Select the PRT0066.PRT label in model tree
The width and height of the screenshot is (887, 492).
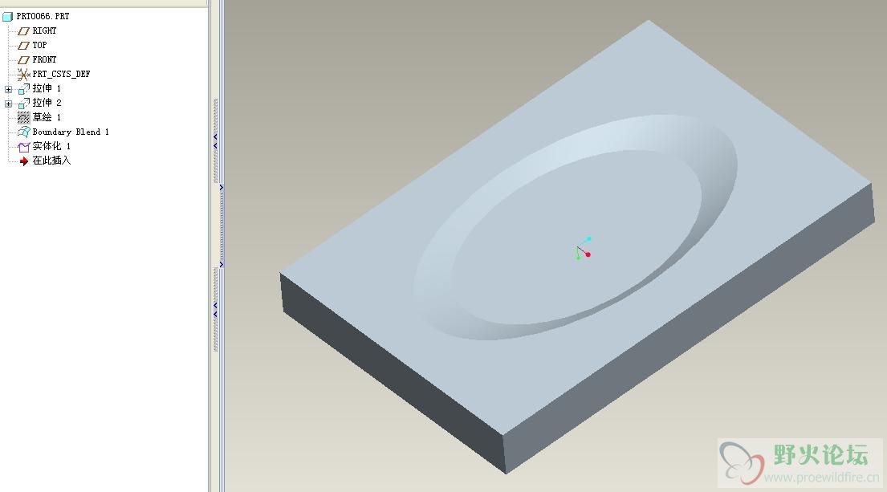tap(43, 16)
